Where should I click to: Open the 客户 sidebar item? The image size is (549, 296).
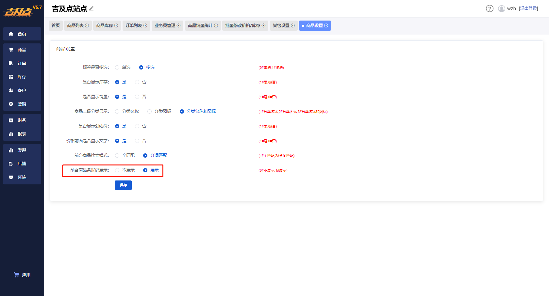pos(22,90)
